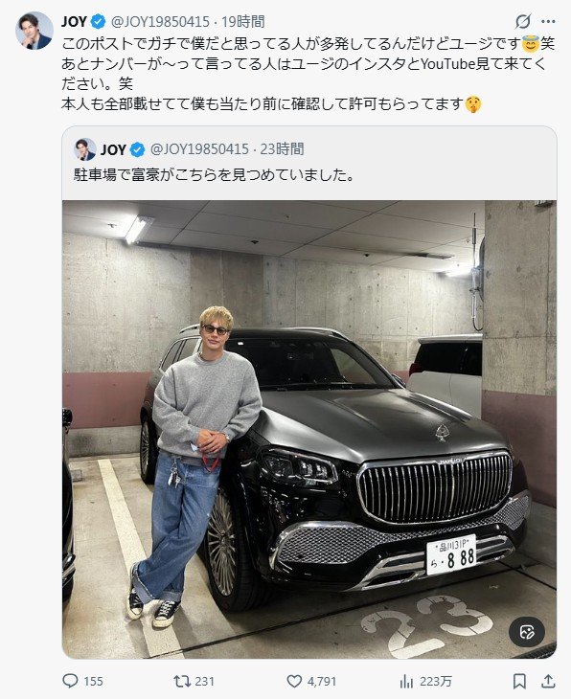Bookmark this post
571x699 pixels.
(519, 681)
